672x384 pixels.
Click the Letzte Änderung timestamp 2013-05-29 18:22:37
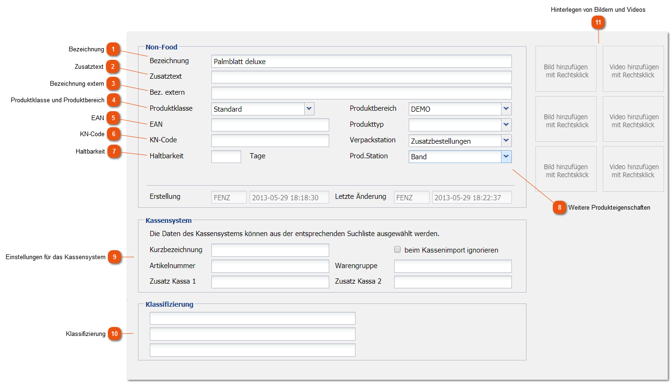point(472,197)
